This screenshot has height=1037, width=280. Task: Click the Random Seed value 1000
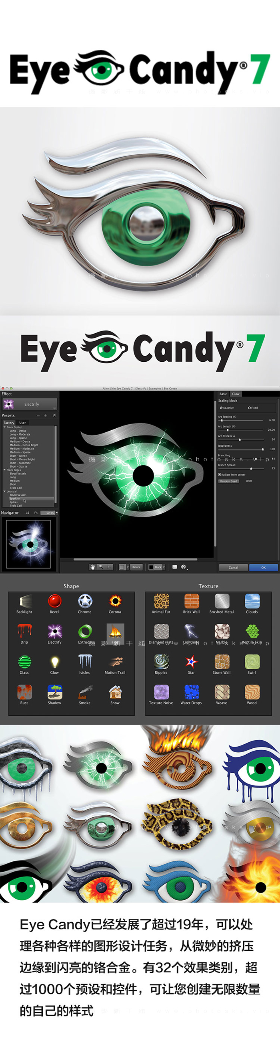coord(249,481)
